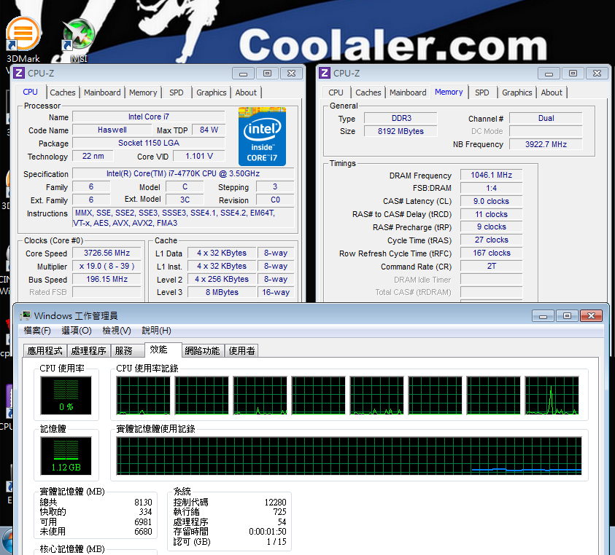Click the Core VID value 1.101 V
This screenshot has height=555, width=615.
coord(199,157)
